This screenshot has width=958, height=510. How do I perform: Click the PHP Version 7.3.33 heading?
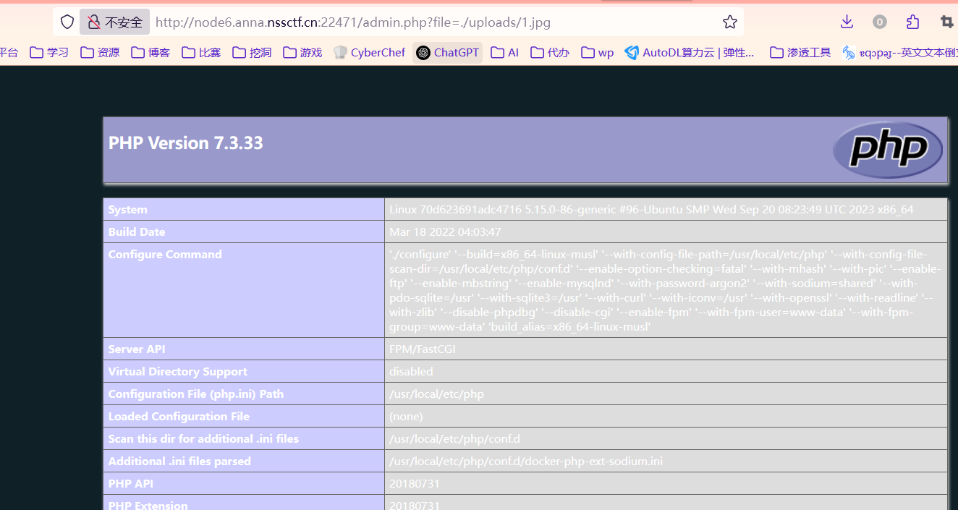(186, 143)
